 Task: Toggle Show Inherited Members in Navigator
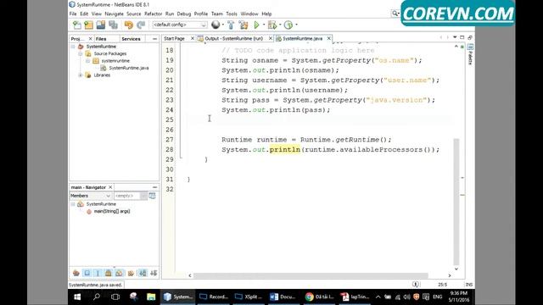76,273
